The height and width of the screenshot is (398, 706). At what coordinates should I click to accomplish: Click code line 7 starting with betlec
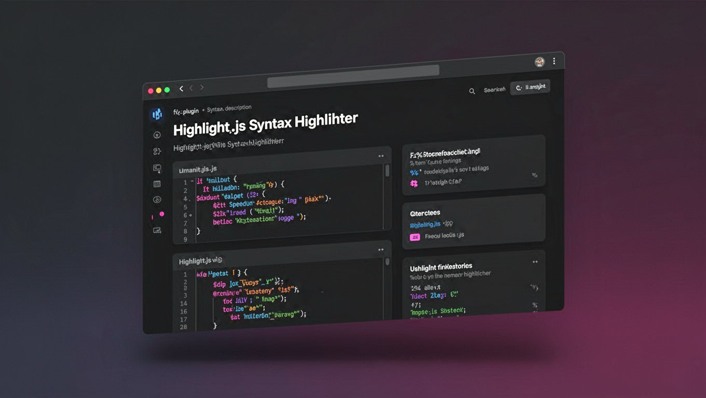click(259, 220)
